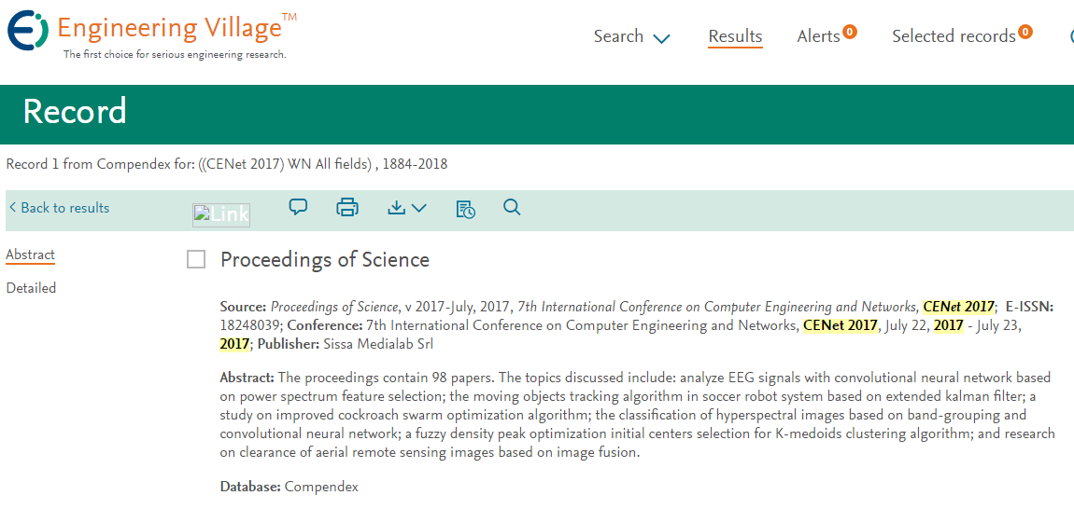This screenshot has width=1074, height=509.
Task: Check the Proceedings of Science checkbox
Action: tap(196, 260)
